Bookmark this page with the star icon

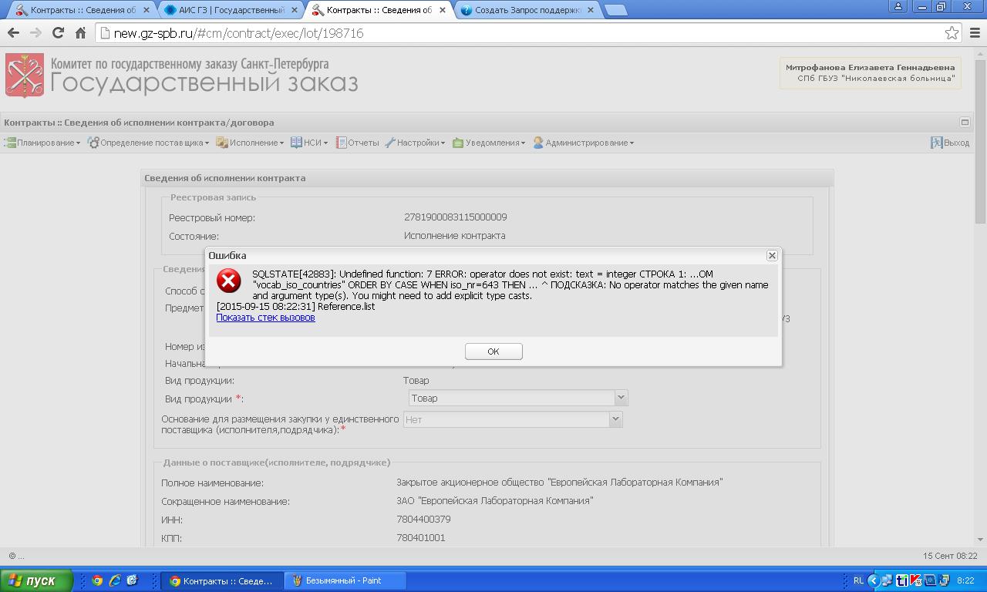pos(952,33)
